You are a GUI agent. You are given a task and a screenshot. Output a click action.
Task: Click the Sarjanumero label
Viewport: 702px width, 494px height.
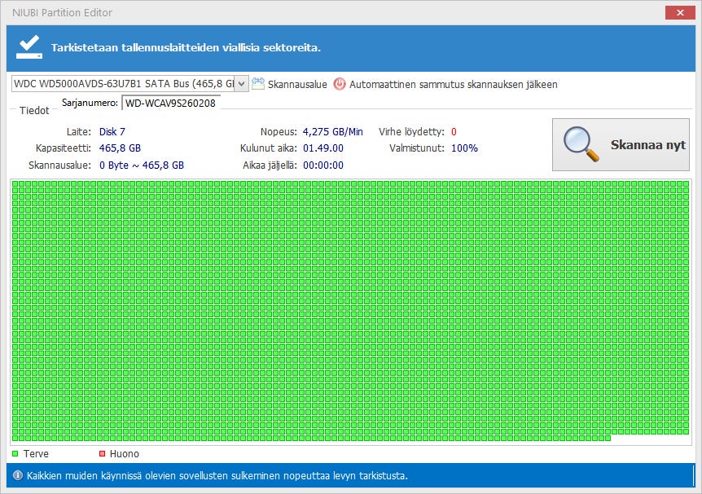90,103
